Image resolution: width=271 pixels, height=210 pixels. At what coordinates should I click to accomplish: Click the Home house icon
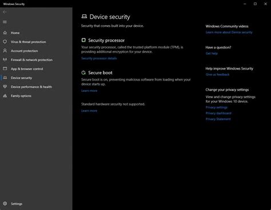[5, 33]
